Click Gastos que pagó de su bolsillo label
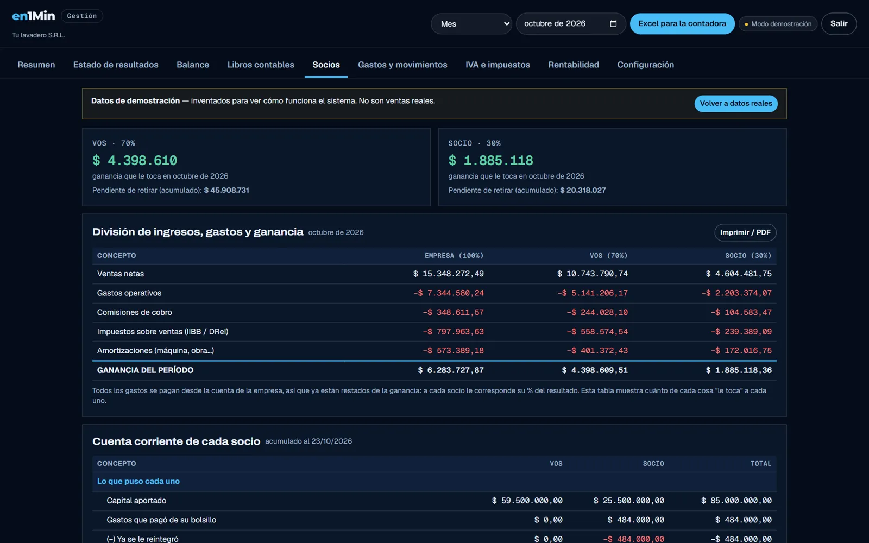This screenshot has height=543, width=869. (x=161, y=520)
